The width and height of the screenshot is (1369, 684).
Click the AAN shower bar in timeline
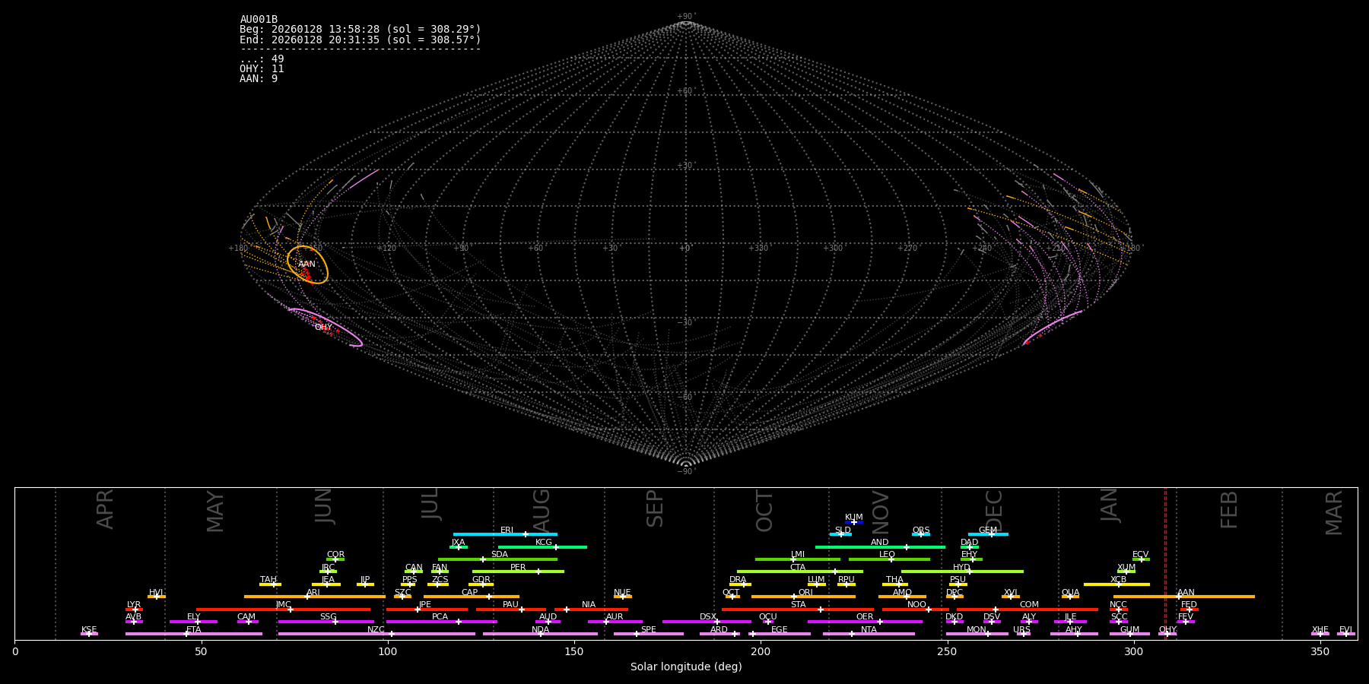point(1184,597)
